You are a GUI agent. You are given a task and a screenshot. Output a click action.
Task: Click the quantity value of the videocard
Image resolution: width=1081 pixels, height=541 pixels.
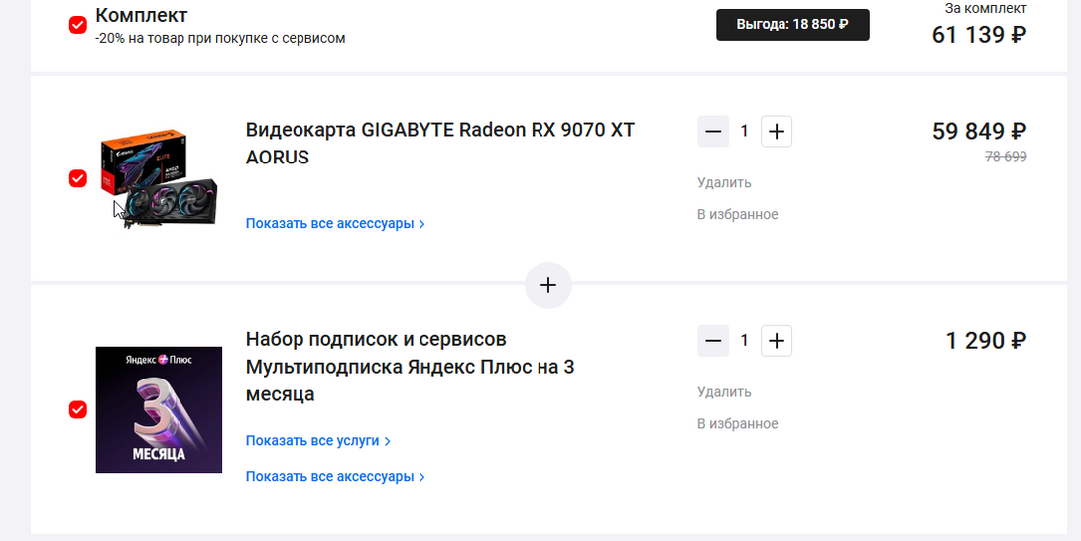745,131
